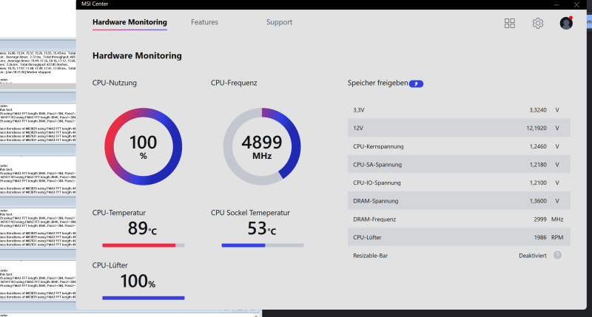Select the 12V row
592x317 pixels.
tap(459, 128)
